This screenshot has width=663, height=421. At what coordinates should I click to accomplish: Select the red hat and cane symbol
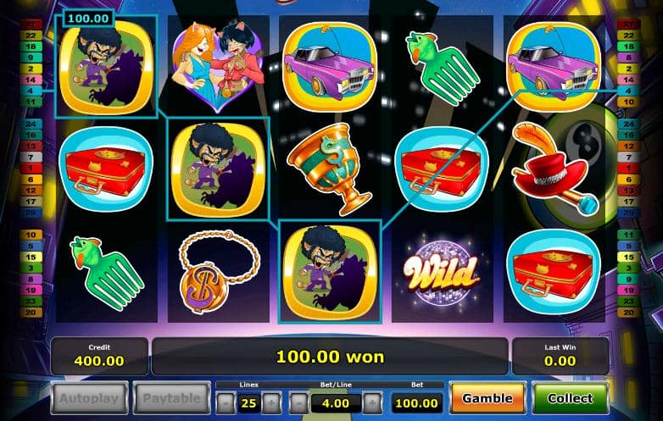(554, 168)
